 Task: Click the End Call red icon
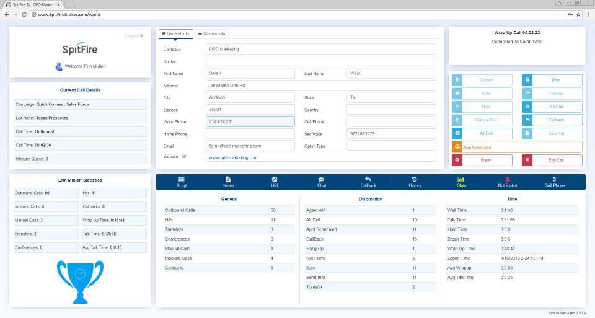tap(527, 160)
